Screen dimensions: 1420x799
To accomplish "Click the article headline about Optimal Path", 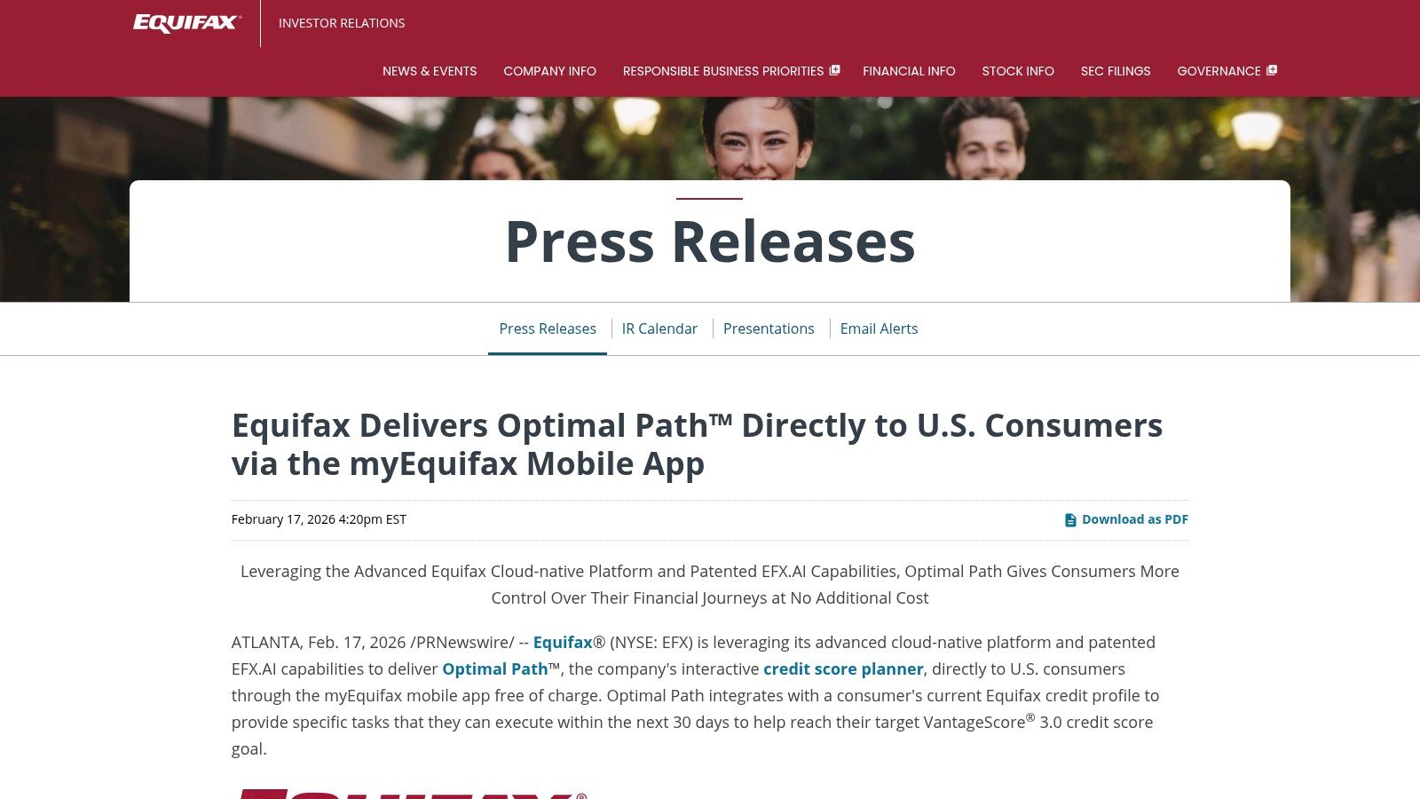I will click(x=697, y=445).
